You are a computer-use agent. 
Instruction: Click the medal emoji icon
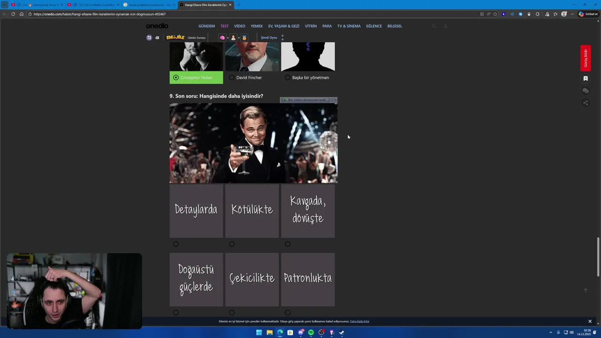pos(244,38)
